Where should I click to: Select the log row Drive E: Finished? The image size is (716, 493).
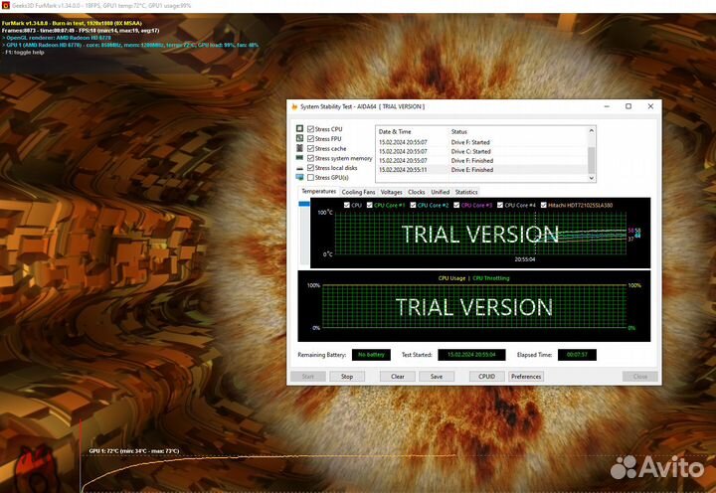(x=481, y=170)
